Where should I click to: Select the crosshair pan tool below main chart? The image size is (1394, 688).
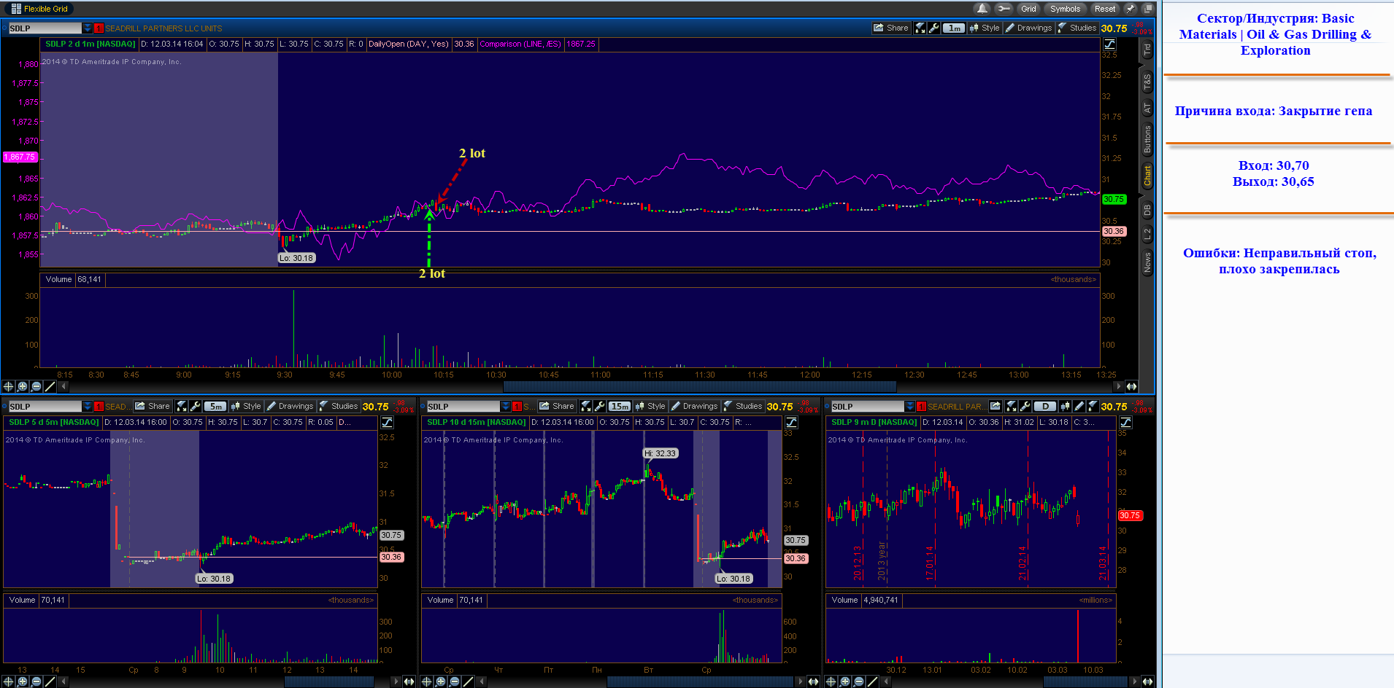[x=9, y=386]
